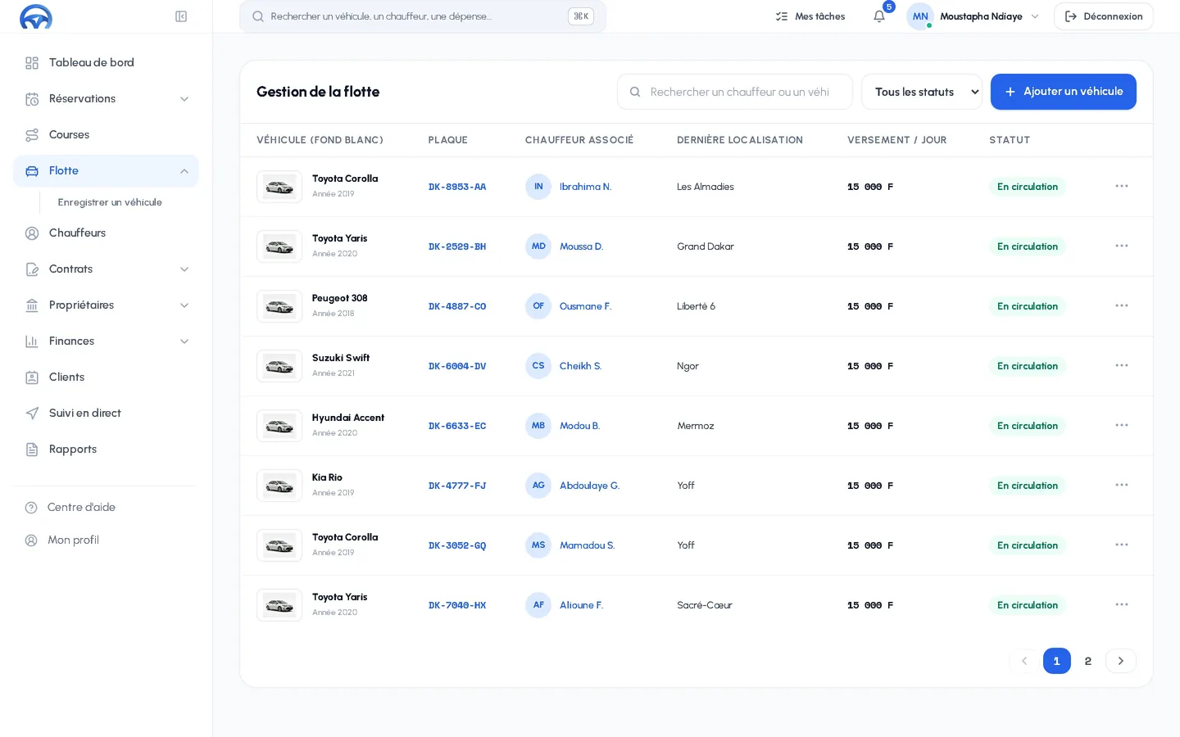Open row actions for DK-2529-BH
Viewport: 1180px width, 737px height.
coord(1122,246)
